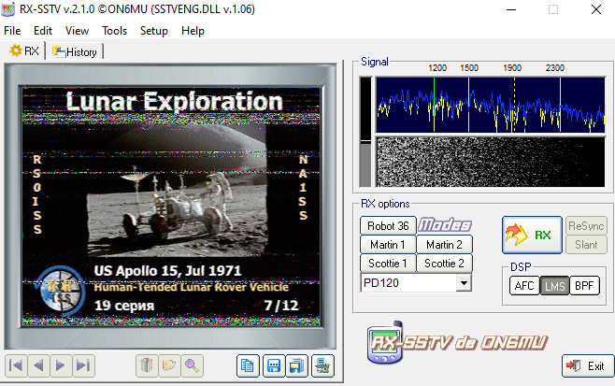Image resolution: width=615 pixels, height=386 pixels.
Task: Toggle the BPF band-pass filter
Action: pyautogui.click(x=583, y=285)
